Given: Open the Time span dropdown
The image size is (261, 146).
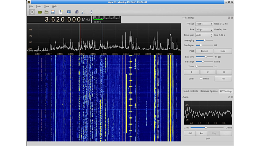Looking at the screenshot, I should pyautogui.click(x=204, y=35).
